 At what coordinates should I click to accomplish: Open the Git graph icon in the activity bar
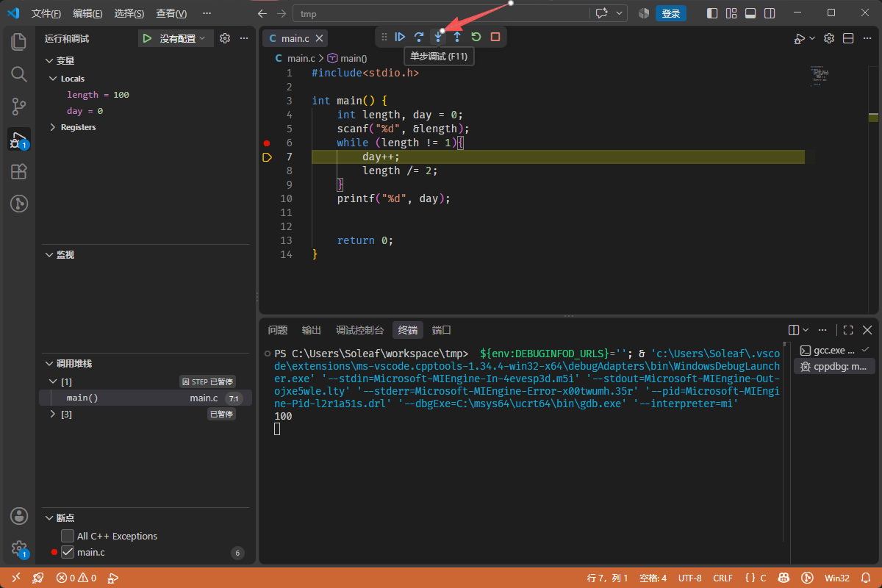coord(19,204)
